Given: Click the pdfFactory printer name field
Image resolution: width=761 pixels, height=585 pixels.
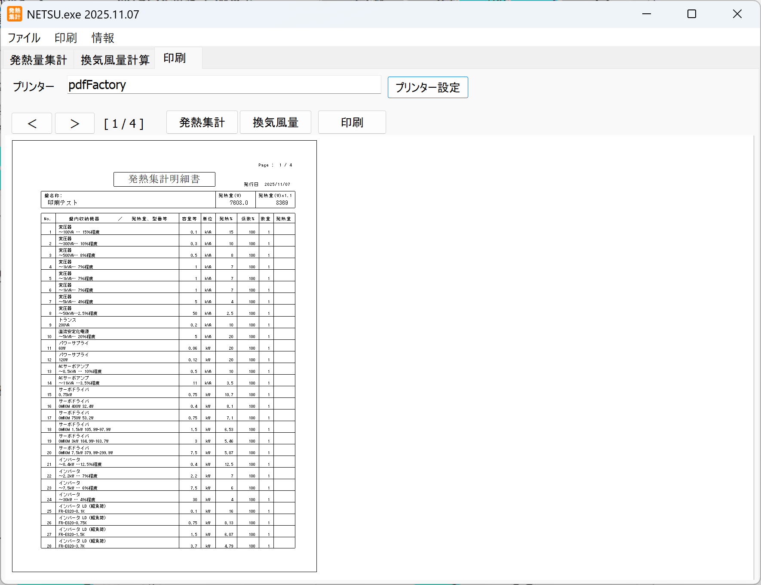Looking at the screenshot, I should tap(224, 85).
